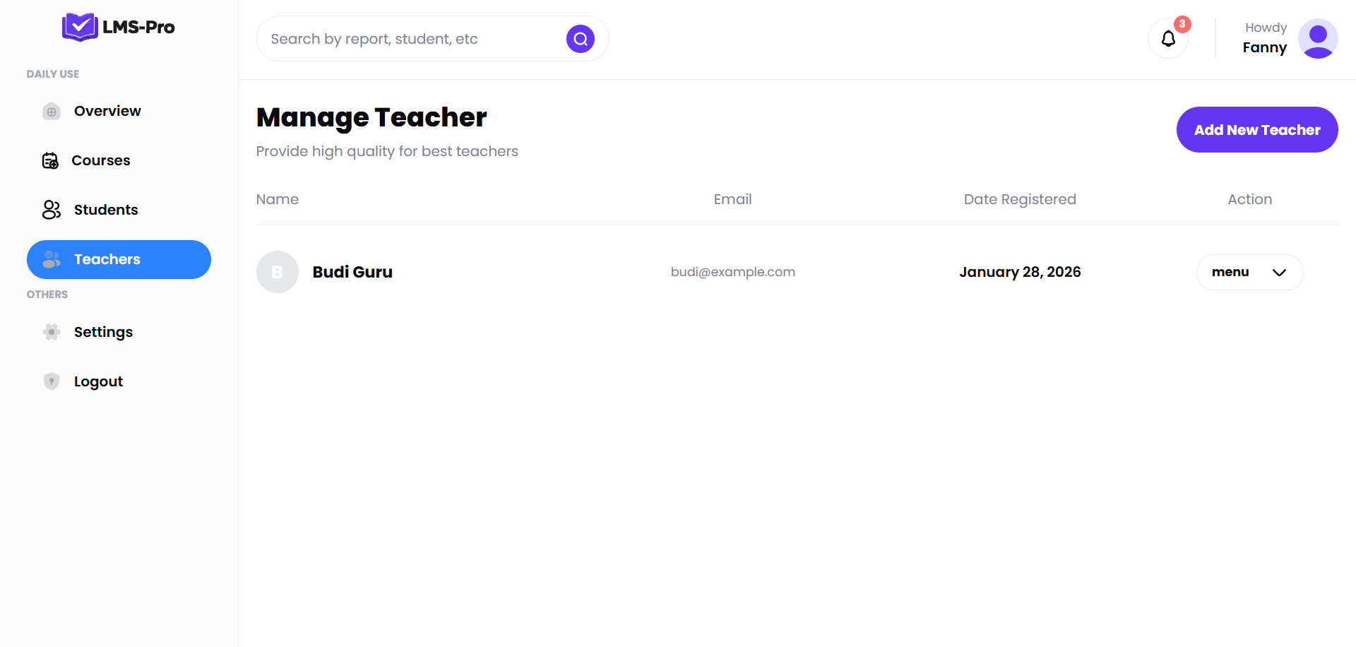Click the Logout shield icon
This screenshot has height=647, width=1356.
point(52,381)
